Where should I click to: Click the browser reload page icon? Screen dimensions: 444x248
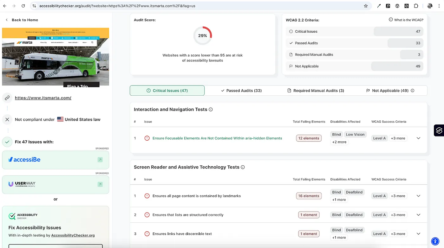coord(23,6)
